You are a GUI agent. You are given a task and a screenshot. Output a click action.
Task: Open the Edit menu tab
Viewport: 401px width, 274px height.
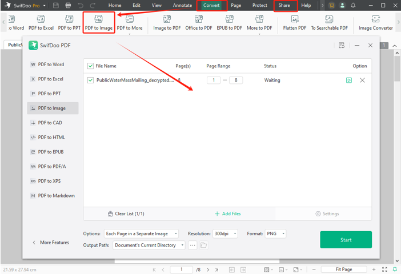[x=137, y=5]
